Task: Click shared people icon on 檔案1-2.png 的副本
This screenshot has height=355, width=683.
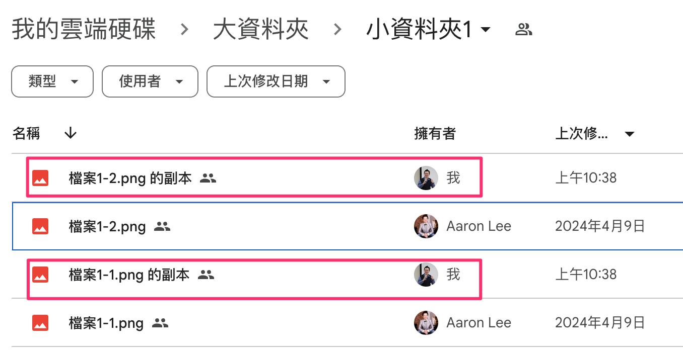Action: pyautogui.click(x=208, y=178)
